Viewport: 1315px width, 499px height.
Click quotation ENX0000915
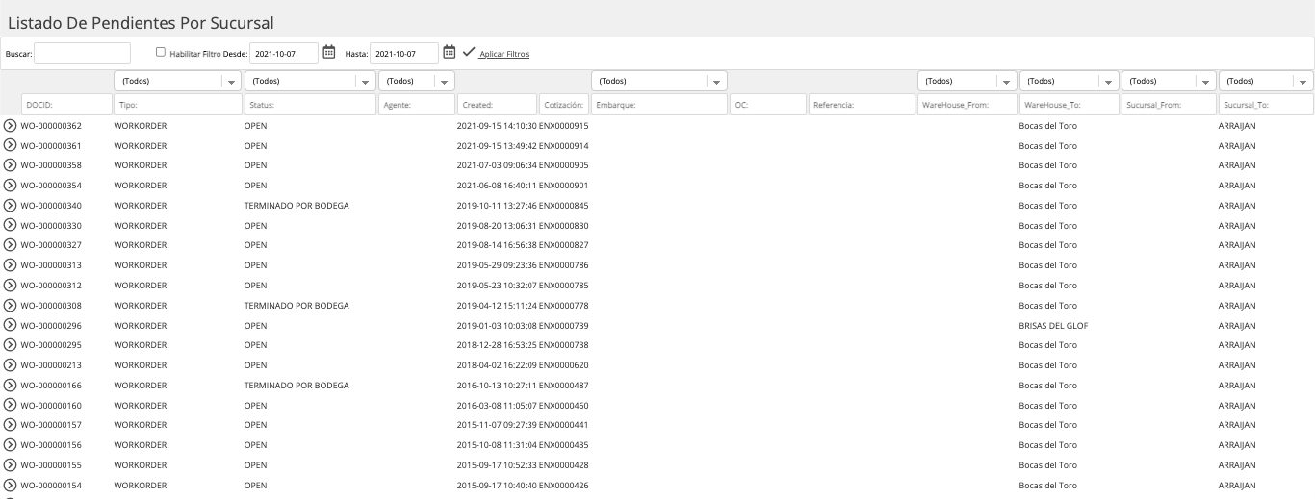click(563, 126)
